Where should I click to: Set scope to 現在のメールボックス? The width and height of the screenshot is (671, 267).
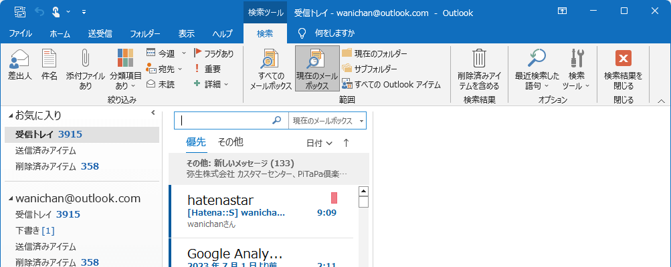coord(317,69)
